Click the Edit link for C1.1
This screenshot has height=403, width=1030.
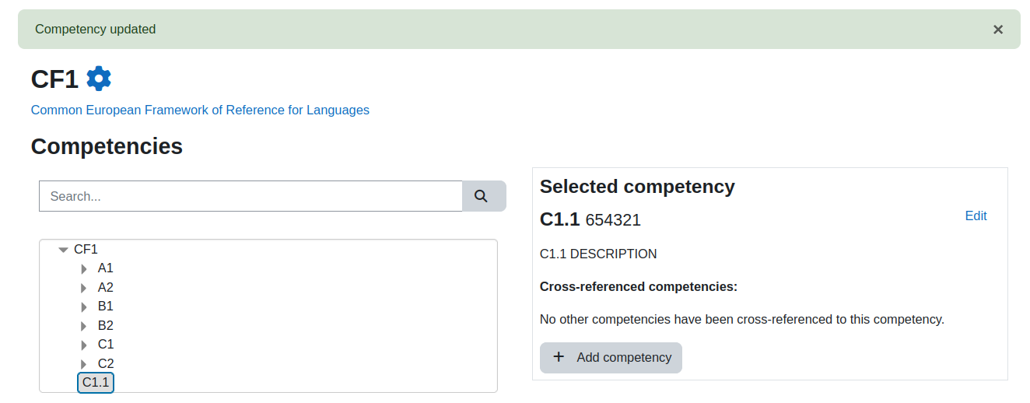point(976,216)
